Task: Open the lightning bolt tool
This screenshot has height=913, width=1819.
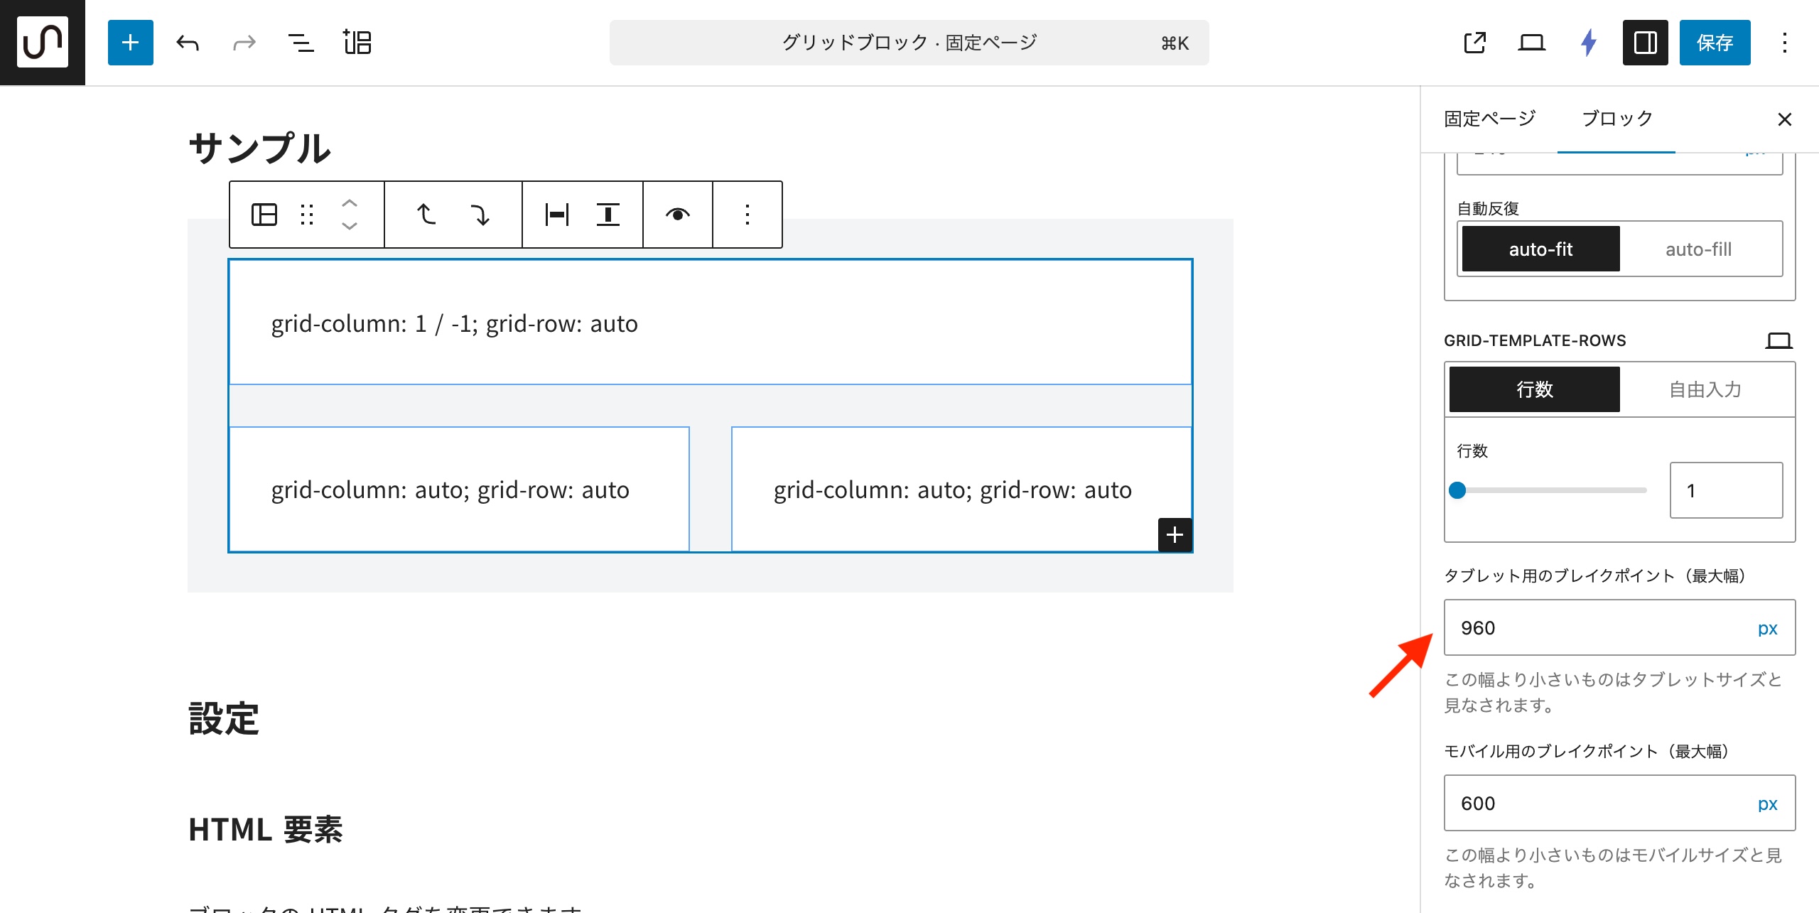Action: pyautogui.click(x=1589, y=43)
